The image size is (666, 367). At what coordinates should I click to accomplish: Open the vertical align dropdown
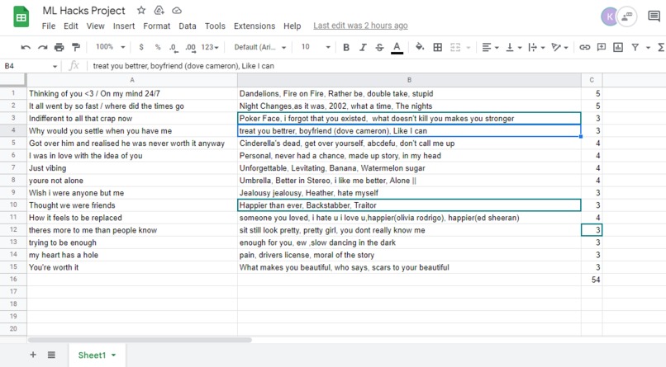coord(513,48)
